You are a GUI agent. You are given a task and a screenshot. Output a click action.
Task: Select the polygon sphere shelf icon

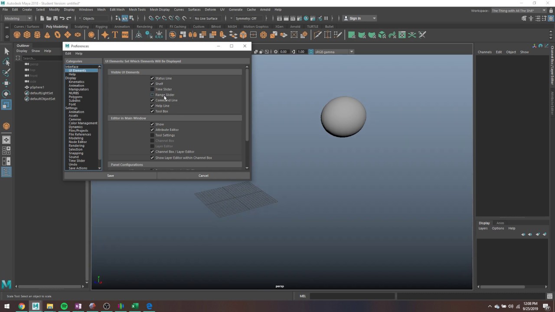[17, 35]
